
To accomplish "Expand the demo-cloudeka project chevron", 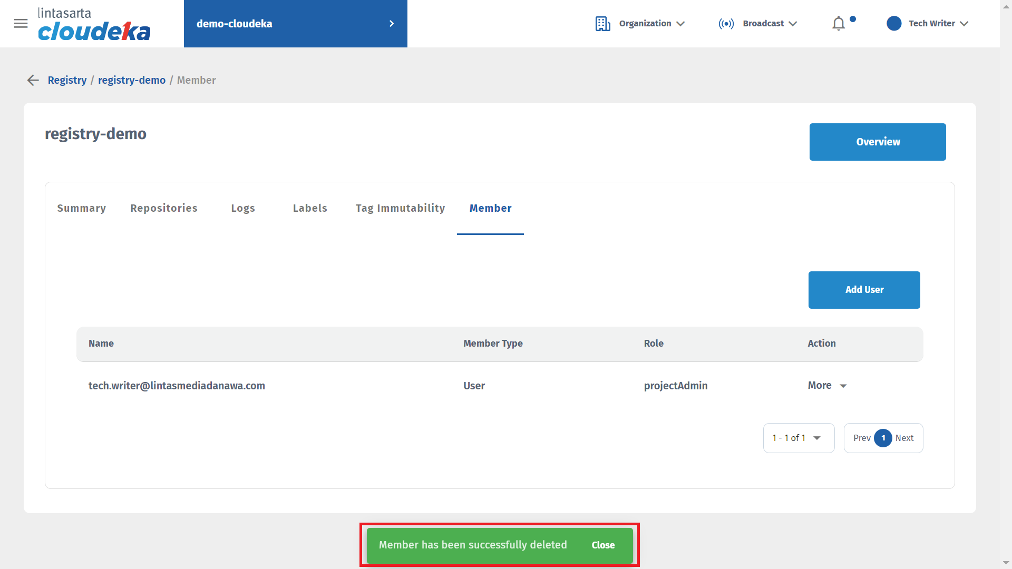I will 391,24.
